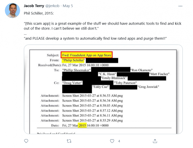
Task: Select the highlighted "Philip Schiller" sender name
Action: (x=73, y=60)
